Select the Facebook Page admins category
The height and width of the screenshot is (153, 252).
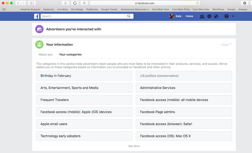(184, 112)
